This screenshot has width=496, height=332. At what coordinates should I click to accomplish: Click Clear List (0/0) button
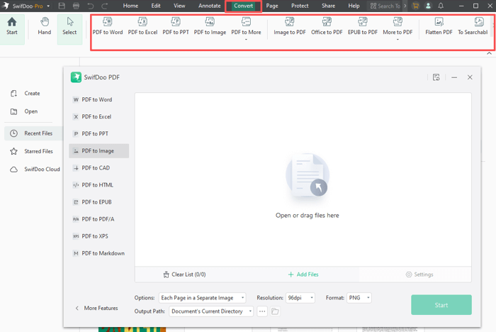[184, 275]
